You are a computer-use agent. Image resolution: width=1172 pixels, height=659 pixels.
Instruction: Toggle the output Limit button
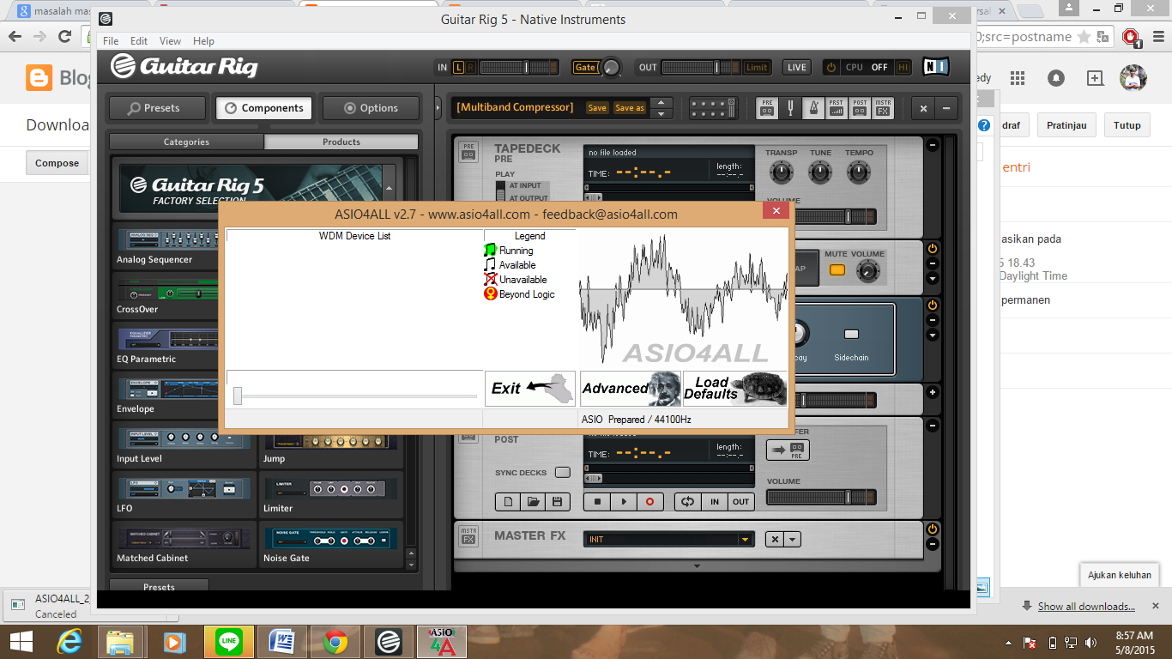[x=757, y=67]
